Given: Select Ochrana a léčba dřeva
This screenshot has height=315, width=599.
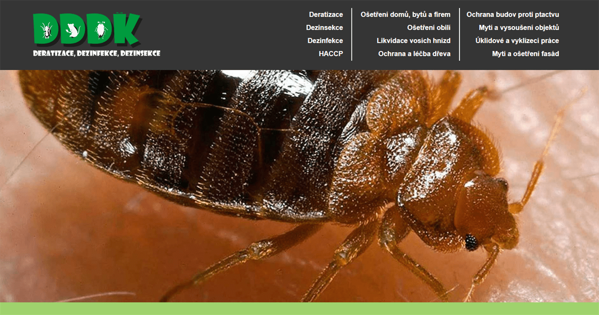Looking at the screenshot, I should click(415, 54).
